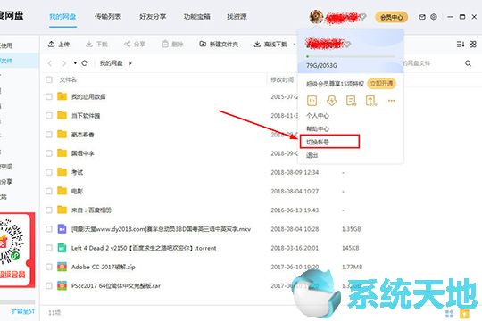This screenshot has width=482, height=321.
Task: Click the storage usage bar above 79G/2053G
Action: point(351,56)
